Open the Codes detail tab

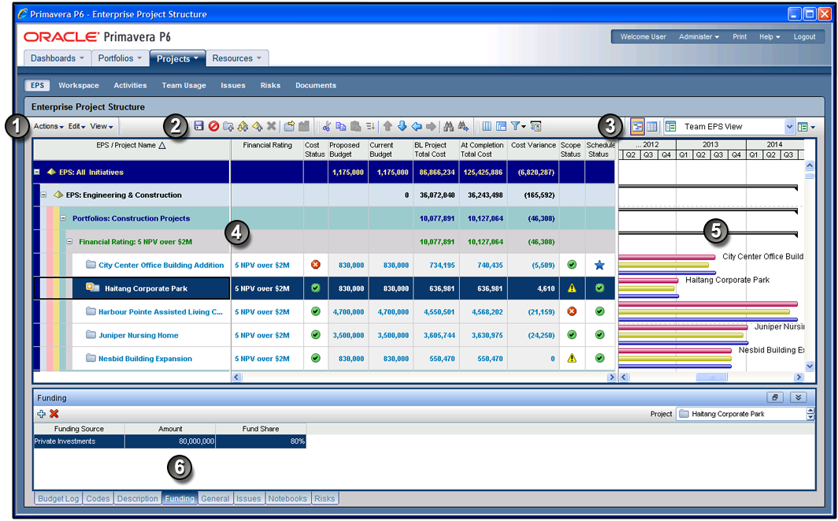coord(98,498)
